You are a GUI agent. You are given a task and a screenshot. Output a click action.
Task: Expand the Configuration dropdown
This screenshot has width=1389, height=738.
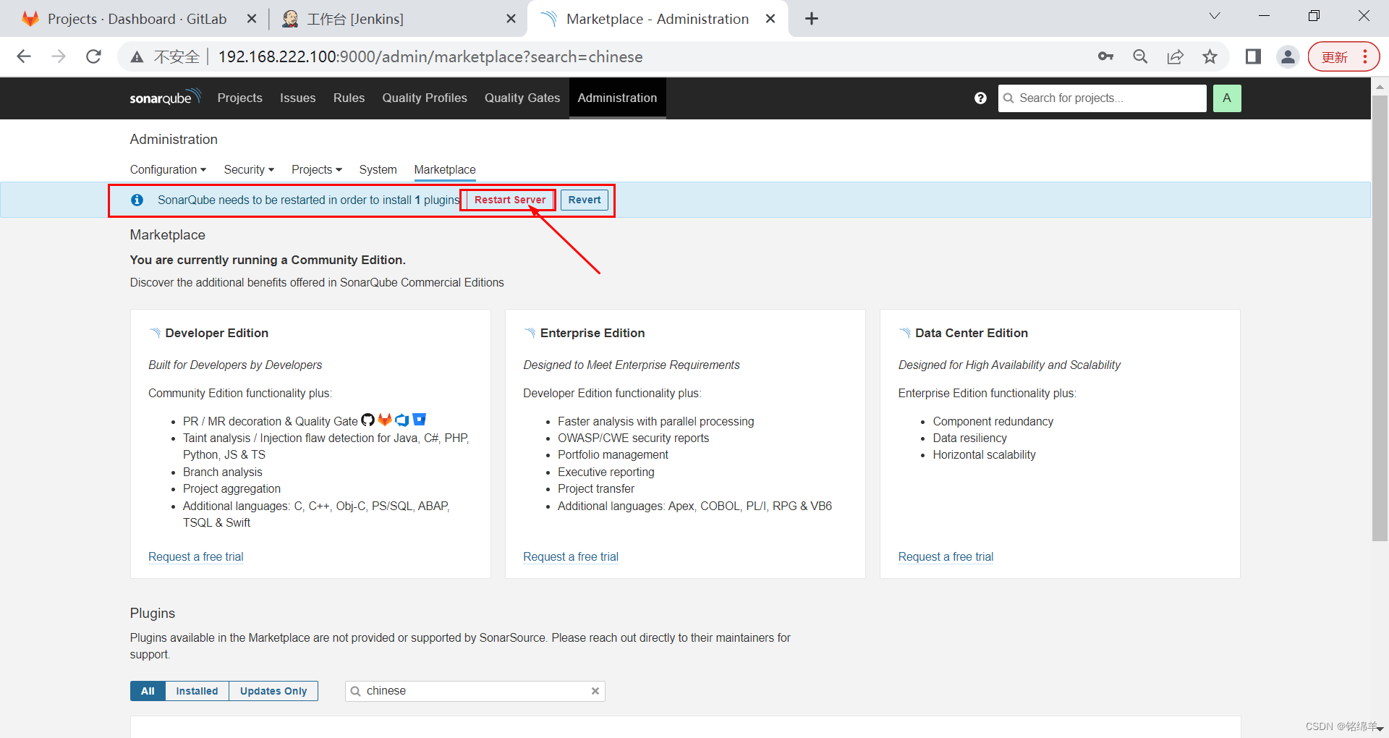tap(168, 169)
